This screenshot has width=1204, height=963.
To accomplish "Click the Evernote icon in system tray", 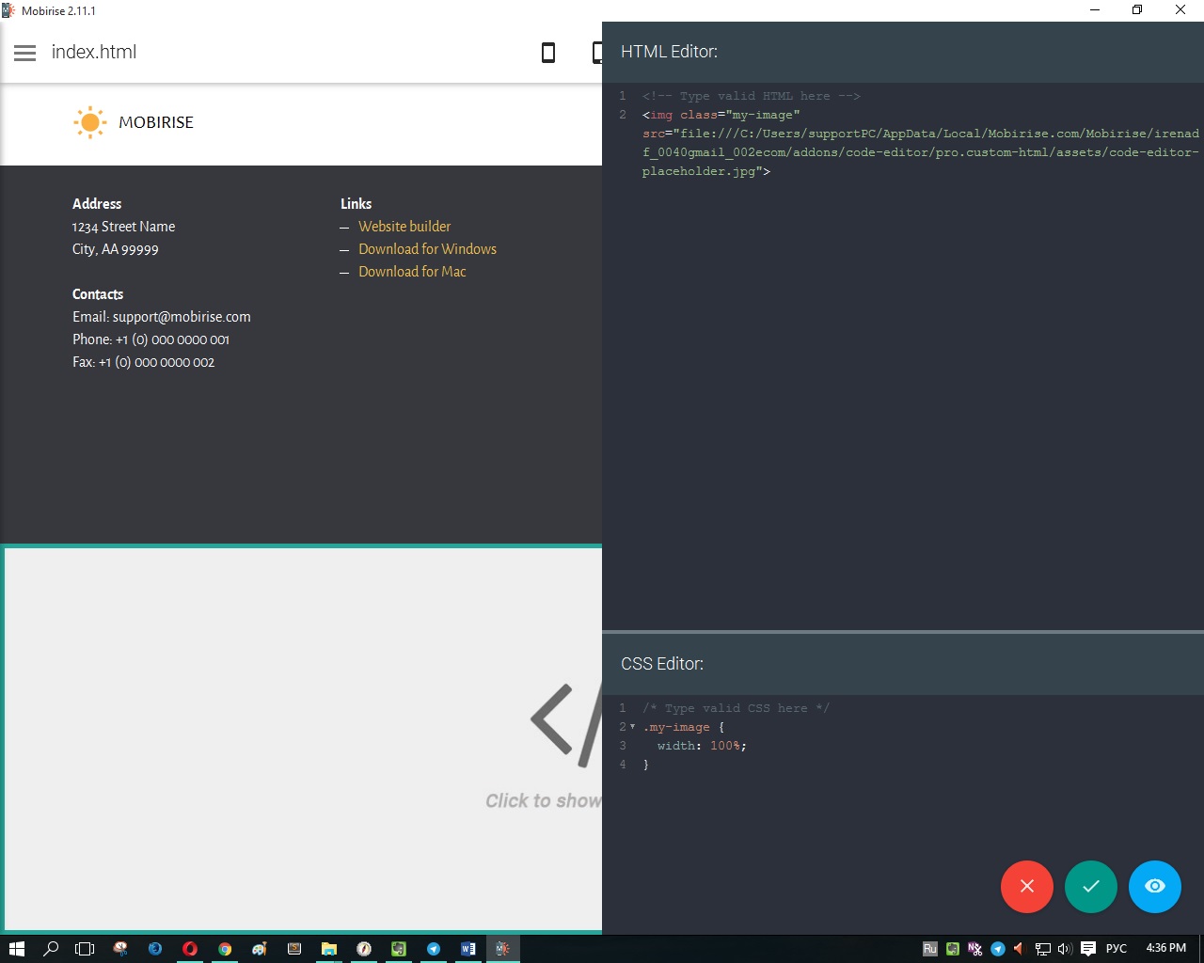I will click(952, 949).
